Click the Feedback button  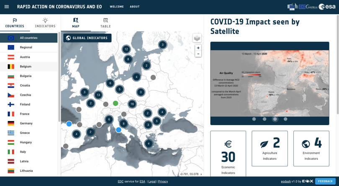click(325, 181)
